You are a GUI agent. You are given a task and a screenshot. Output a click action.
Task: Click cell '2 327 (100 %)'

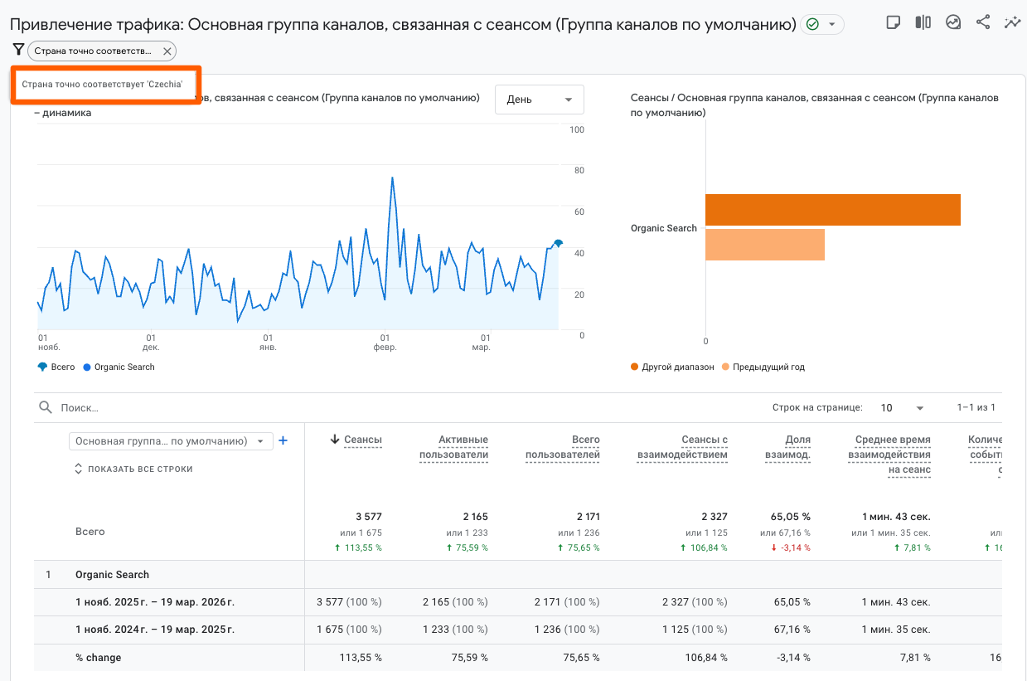[x=695, y=602]
